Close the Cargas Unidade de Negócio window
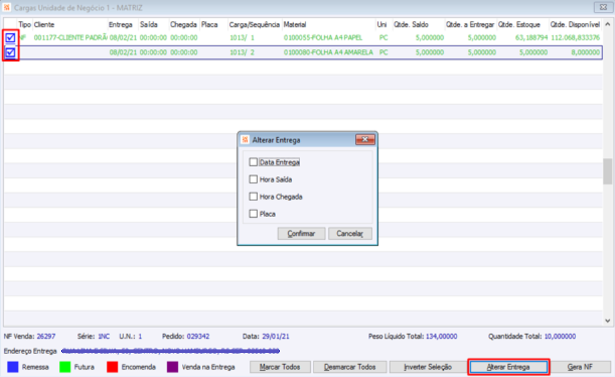The image size is (615, 377). coord(603,7)
